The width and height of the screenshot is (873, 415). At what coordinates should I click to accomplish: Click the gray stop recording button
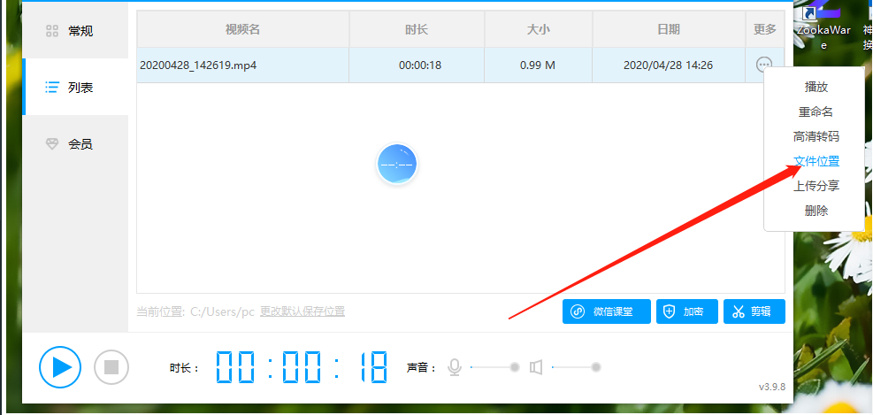(111, 367)
